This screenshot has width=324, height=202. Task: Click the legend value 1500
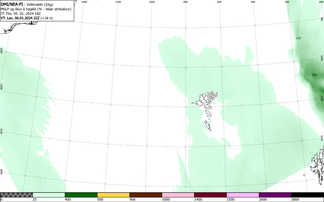[230, 199]
